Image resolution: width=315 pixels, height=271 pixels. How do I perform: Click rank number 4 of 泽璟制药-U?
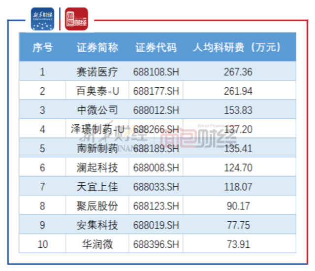[x=42, y=129]
